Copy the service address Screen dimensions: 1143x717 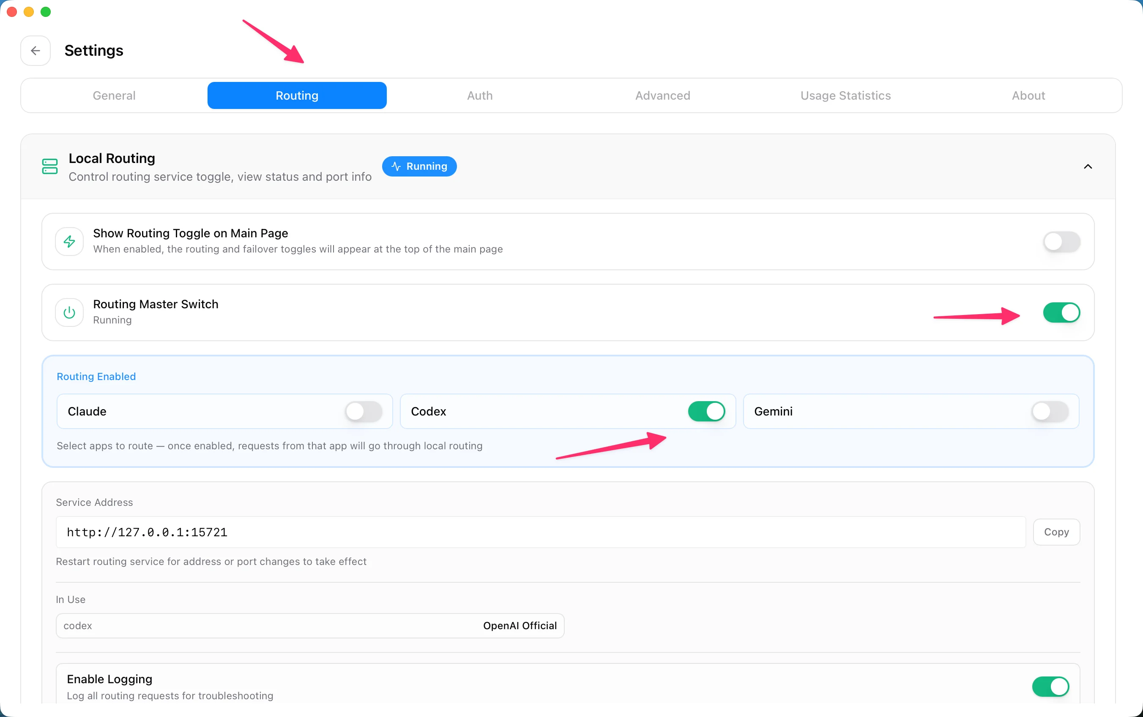click(x=1056, y=532)
